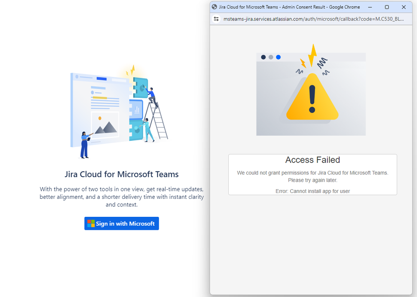The width and height of the screenshot is (417, 297).
Task: Click the Jira Cloud team illustration
Action: [x=119, y=112]
